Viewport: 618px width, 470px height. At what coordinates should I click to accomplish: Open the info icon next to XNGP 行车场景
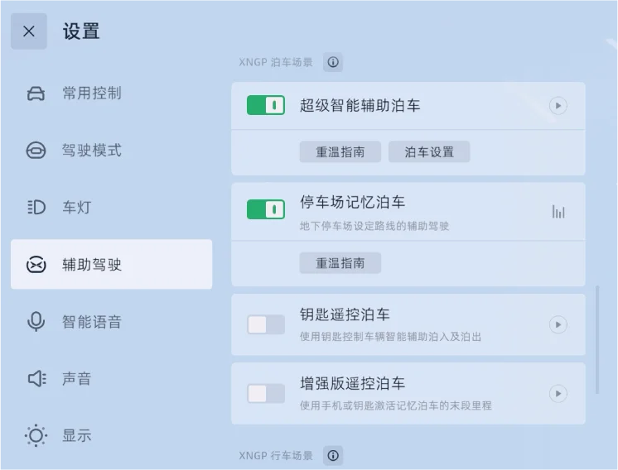tap(333, 455)
